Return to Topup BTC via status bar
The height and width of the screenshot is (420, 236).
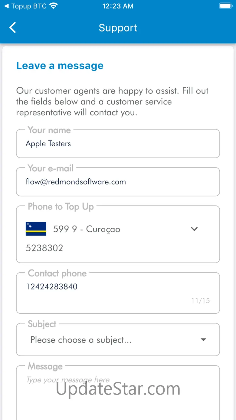pyautogui.click(x=25, y=6)
